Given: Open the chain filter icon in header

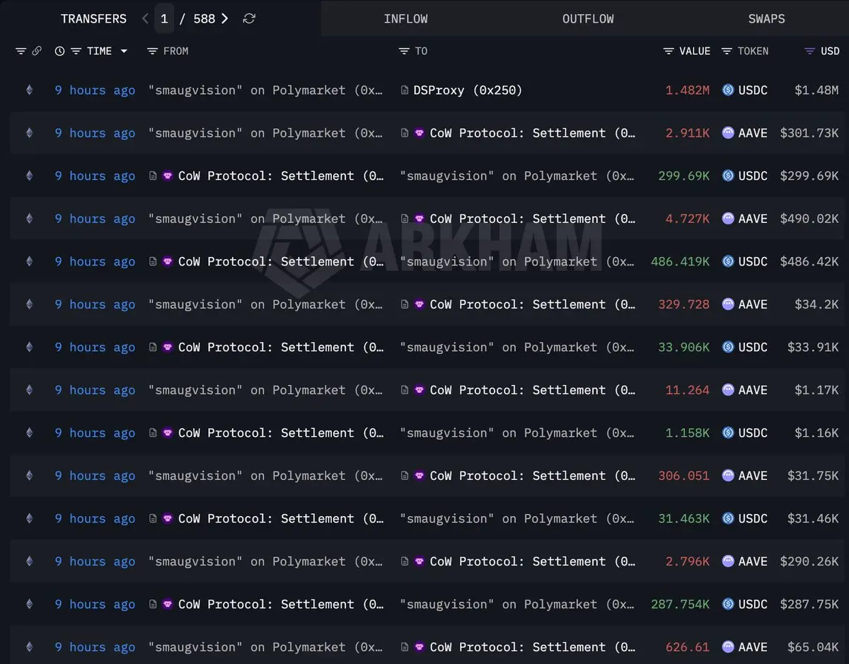Looking at the screenshot, I should (x=21, y=51).
